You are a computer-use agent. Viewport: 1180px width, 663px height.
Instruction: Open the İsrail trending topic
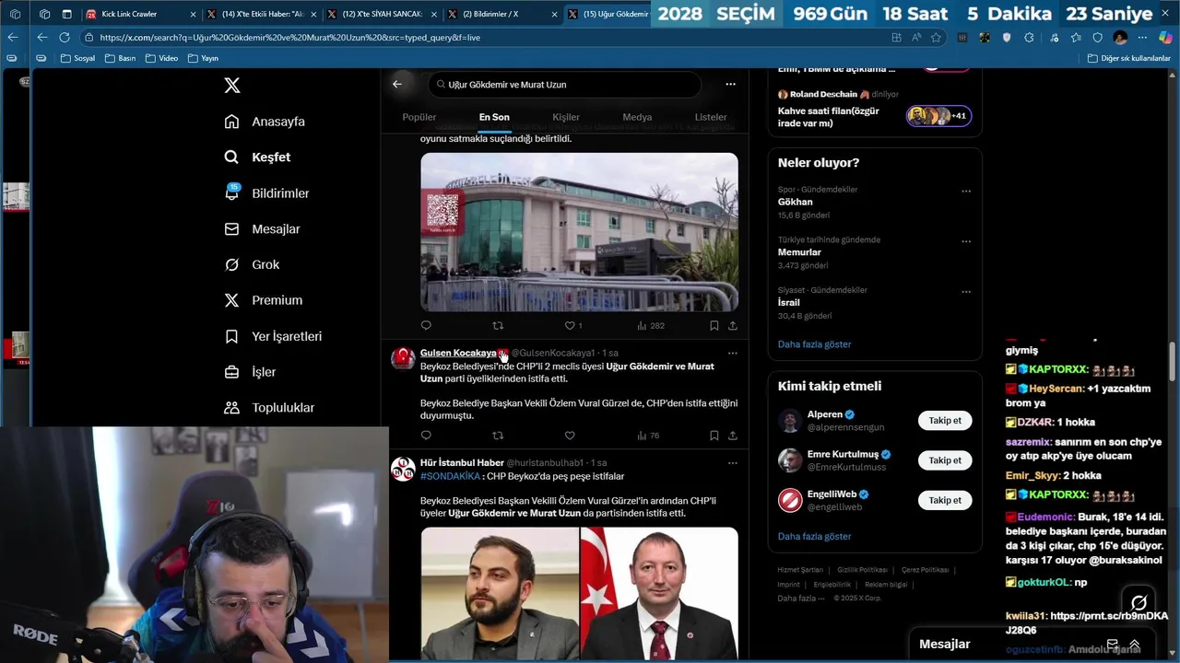tap(789, 302)
